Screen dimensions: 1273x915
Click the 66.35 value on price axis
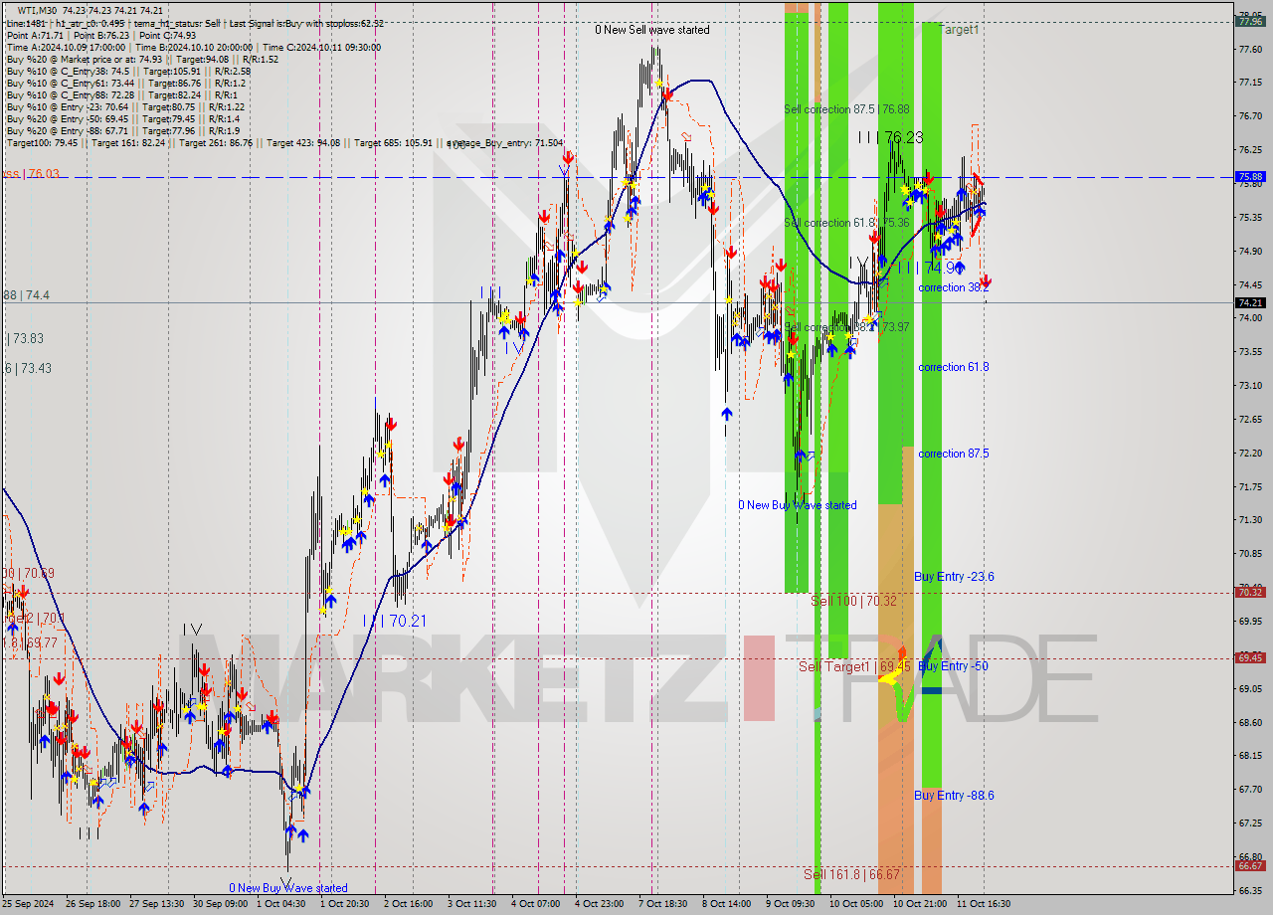pos(1250,889)
